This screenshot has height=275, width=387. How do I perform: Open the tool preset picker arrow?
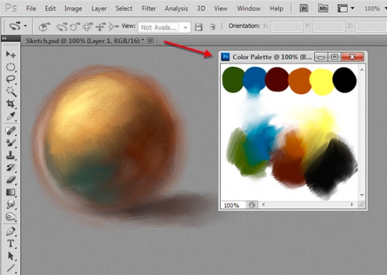coord(25,26)
